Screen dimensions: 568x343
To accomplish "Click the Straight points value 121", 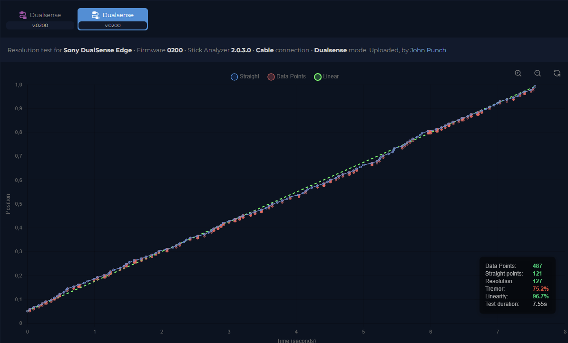I will (537, 274).
